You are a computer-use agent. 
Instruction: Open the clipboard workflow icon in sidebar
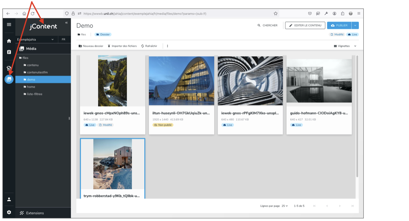pos(9,52)
